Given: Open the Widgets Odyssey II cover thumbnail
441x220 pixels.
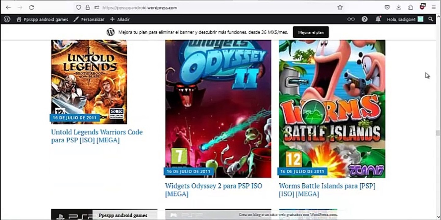Looking at the screenshot, I should pos(218,109).
